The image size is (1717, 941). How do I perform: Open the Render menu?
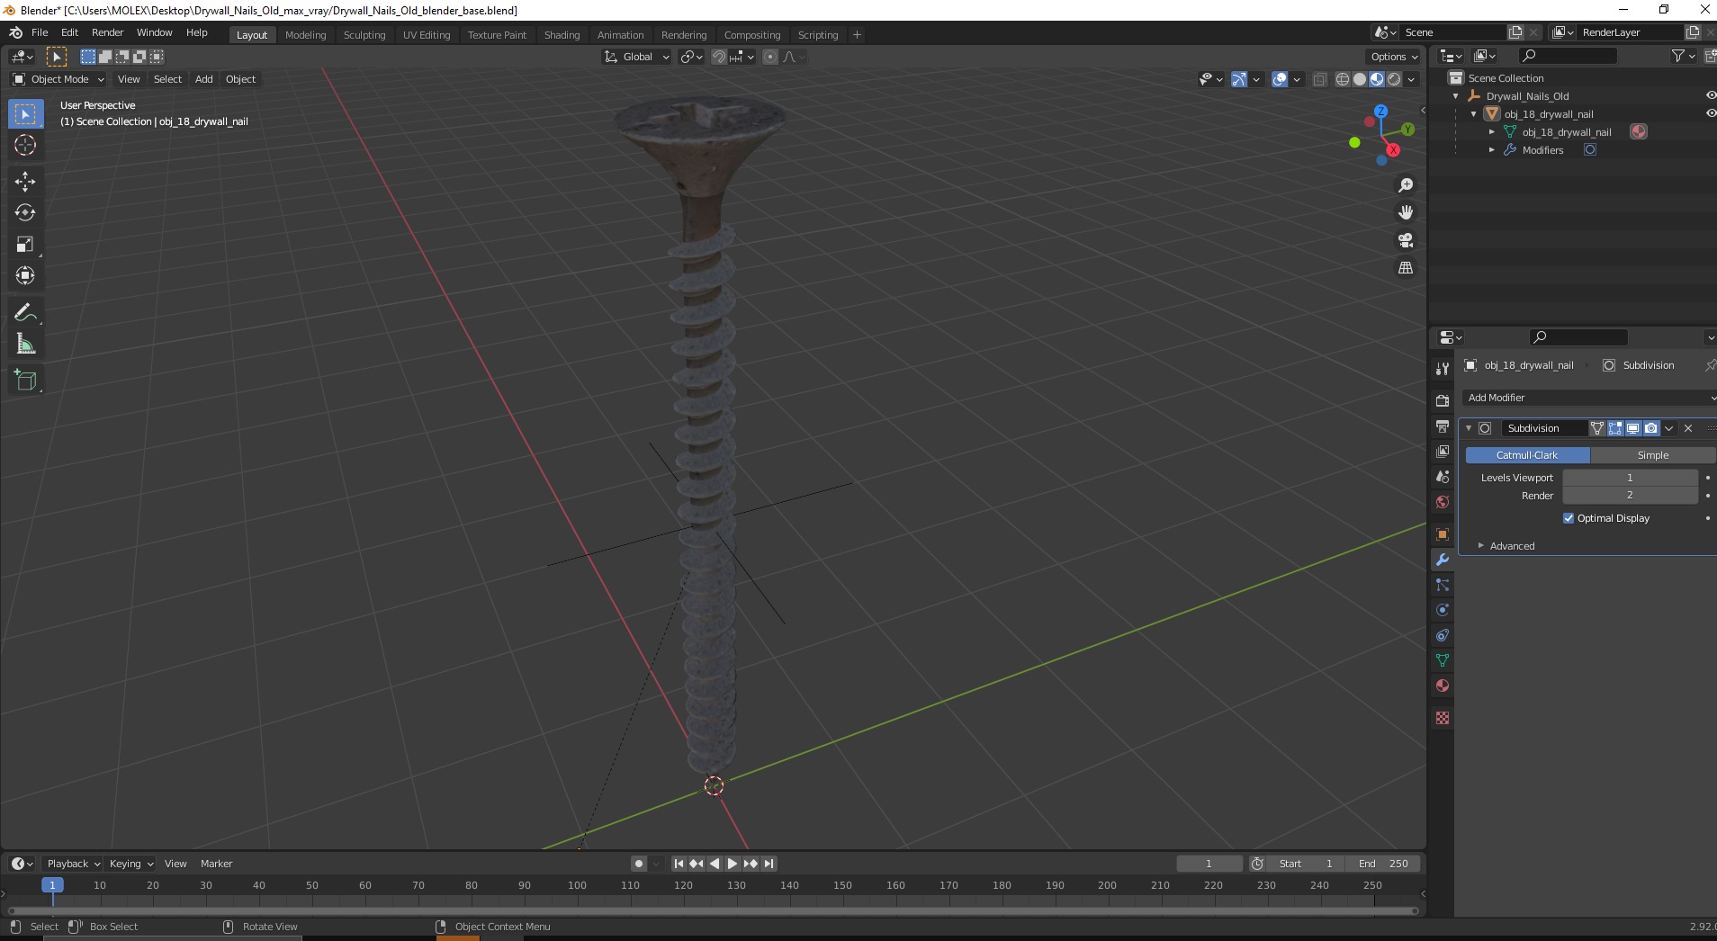[x=107, y=32]
